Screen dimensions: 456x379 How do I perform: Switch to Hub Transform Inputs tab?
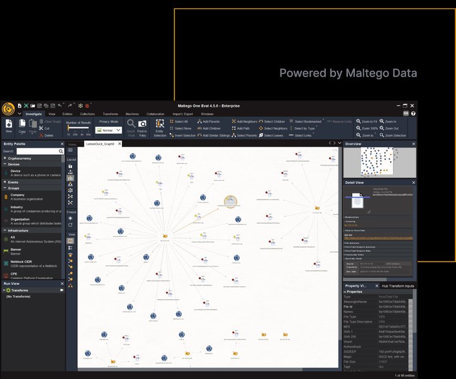397,286
